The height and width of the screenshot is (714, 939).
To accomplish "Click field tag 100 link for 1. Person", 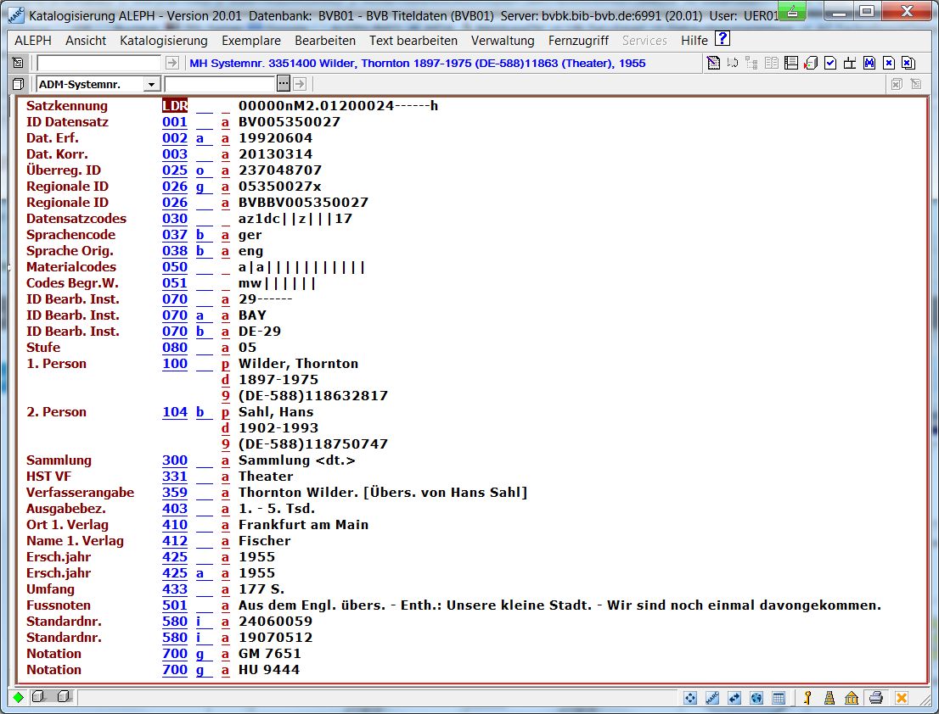I will [x=175, y=364].
